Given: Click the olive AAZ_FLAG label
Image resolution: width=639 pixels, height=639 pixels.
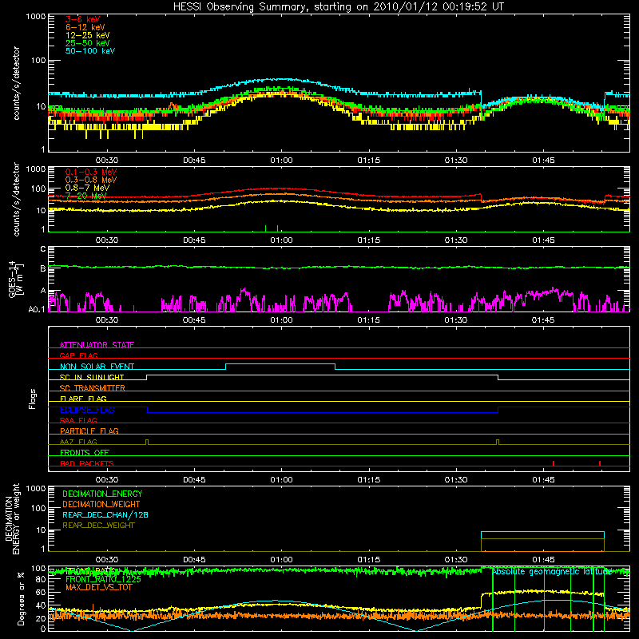Looking at the screenshot, I should pyautogui.click(x=78, y=442).
